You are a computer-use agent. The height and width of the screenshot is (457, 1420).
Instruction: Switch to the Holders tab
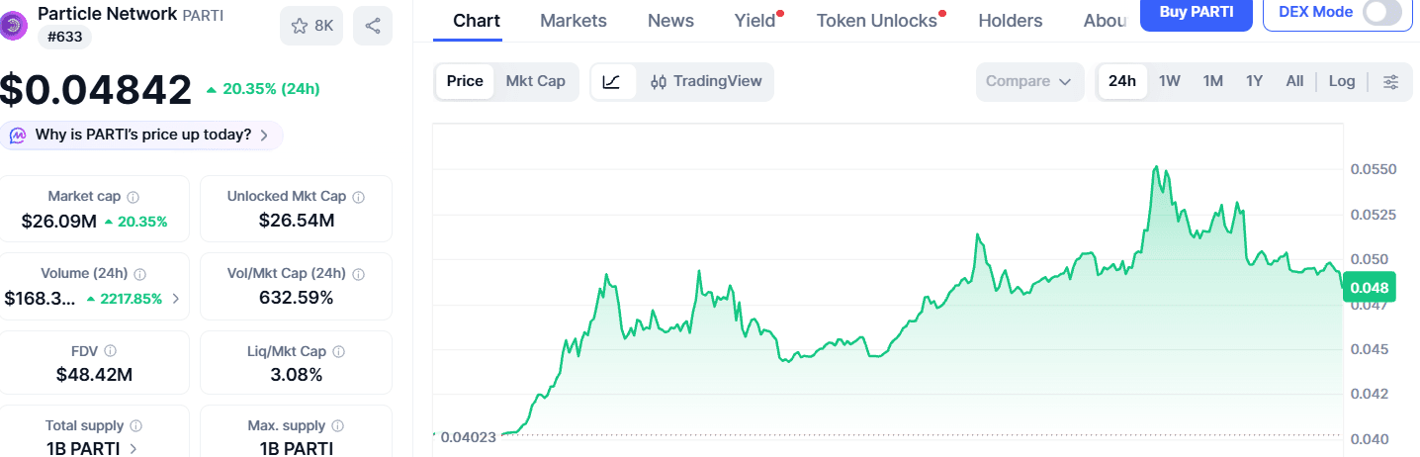click(x=1010, y=21)
